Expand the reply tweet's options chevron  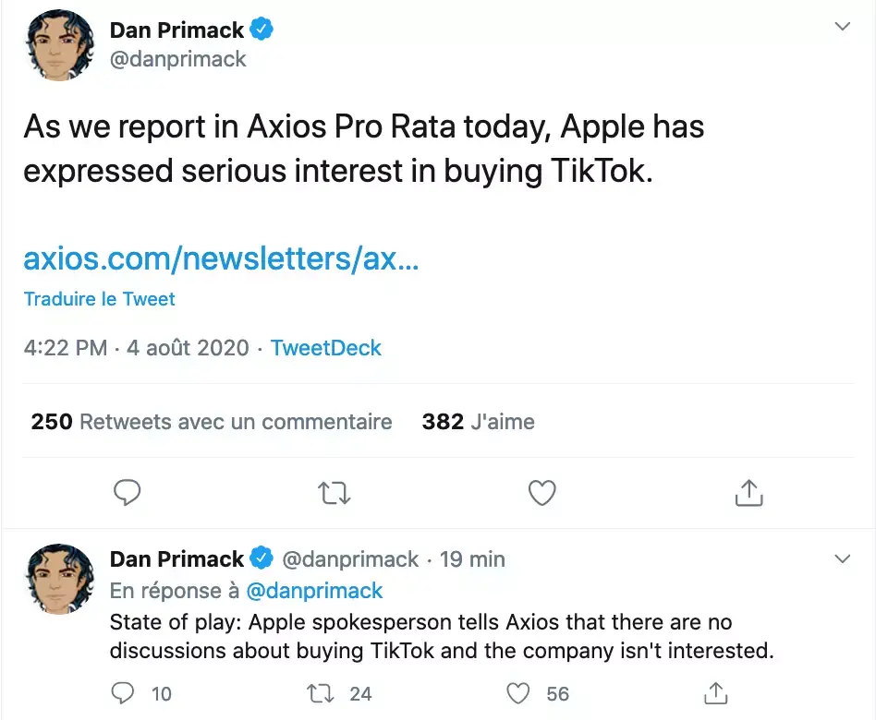(843, 558)
